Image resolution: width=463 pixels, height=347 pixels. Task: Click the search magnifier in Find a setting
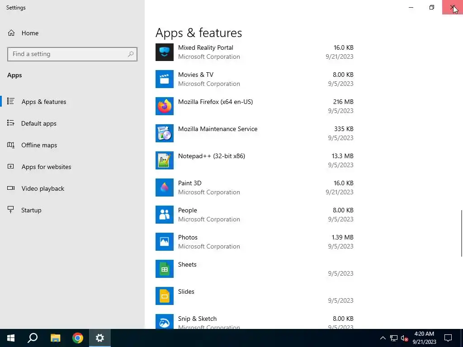(131, 54)
